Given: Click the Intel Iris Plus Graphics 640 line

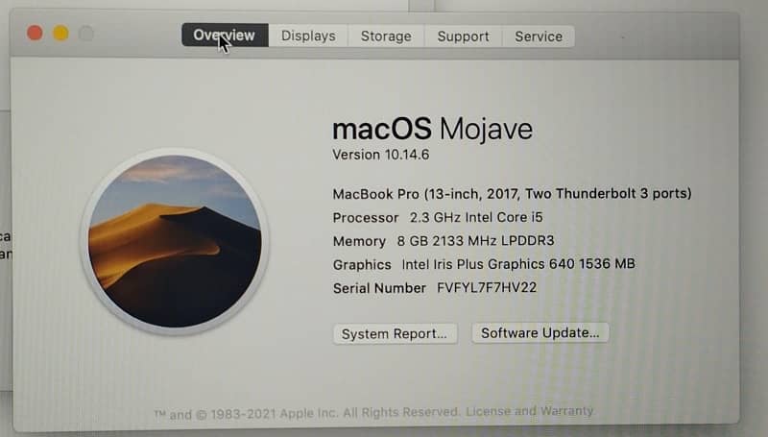Looking at the screenshot, I should coord(484,264).
